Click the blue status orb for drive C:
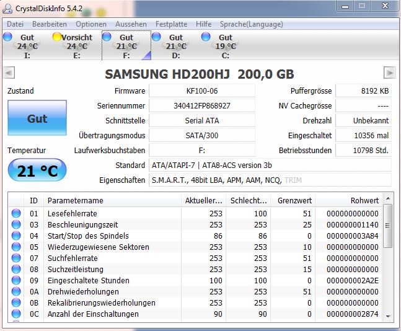The image size is (401, 331). (206, 37)
